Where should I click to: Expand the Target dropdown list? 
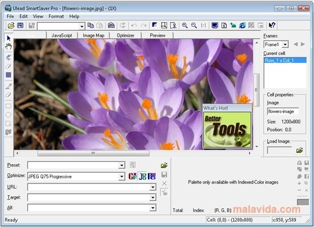coord(152,197)
